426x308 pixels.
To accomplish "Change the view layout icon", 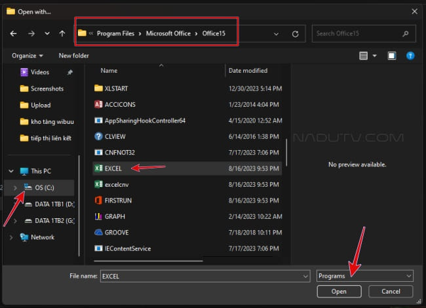I will pyautogui.click(x=363, y=56).
